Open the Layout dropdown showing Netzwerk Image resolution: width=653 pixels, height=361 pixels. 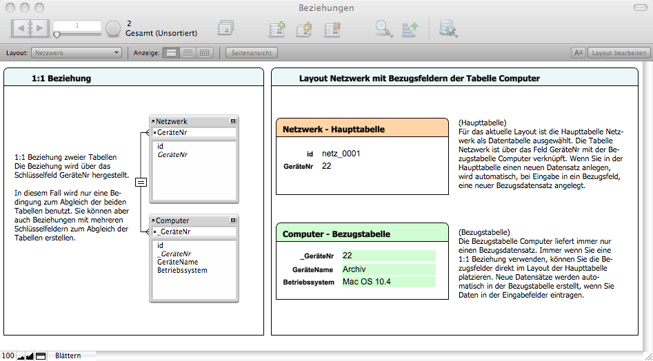coord(77,52)
